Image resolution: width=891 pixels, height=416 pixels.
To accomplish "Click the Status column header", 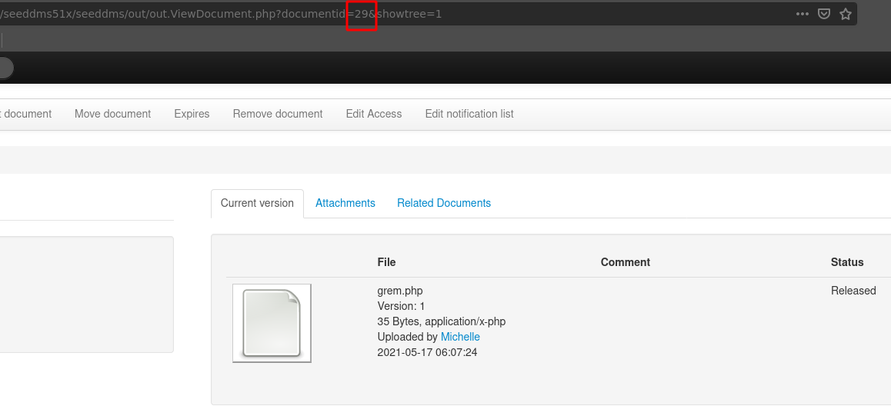I will (x=846, y=262).
